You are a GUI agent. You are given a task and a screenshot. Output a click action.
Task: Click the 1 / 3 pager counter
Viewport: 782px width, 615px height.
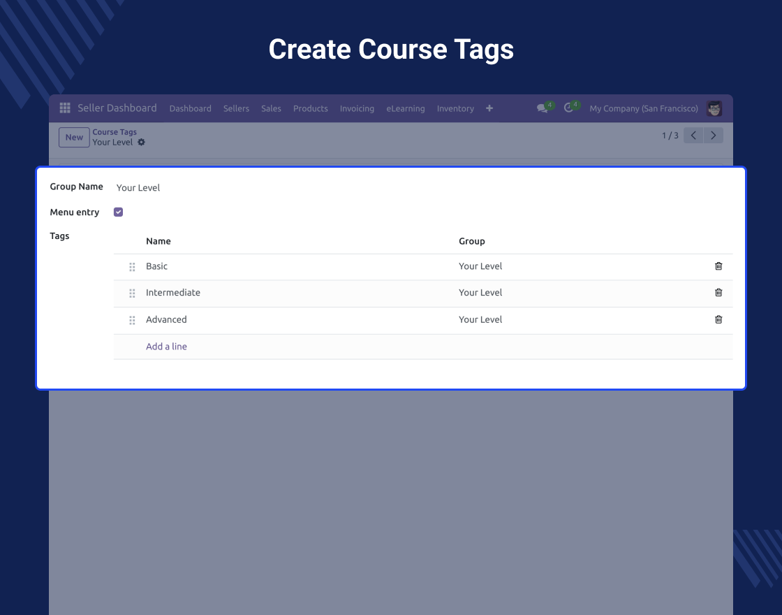tap(670, 136)
